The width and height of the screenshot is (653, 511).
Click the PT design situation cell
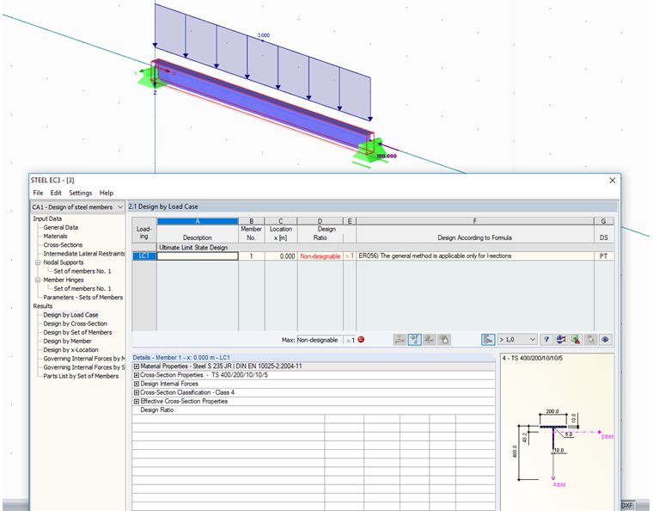(603, 255)
